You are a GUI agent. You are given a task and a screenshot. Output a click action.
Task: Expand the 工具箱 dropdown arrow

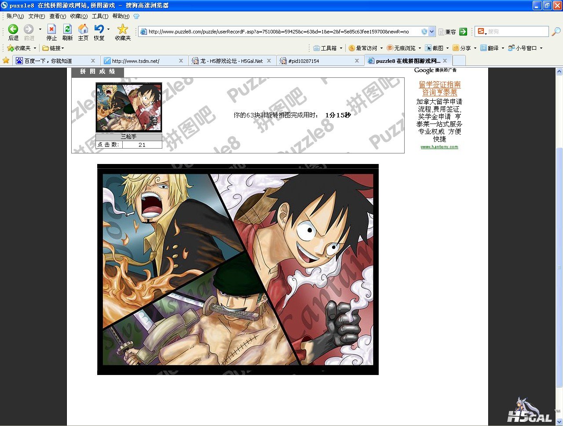point(340,48)
